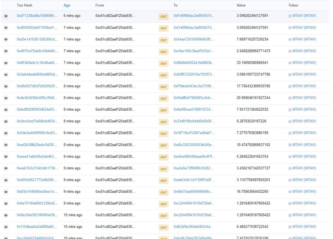Open recipient address 0x9dafffa57982bf3cc6dc
This screenshot has width=333, height=239.
194,98
